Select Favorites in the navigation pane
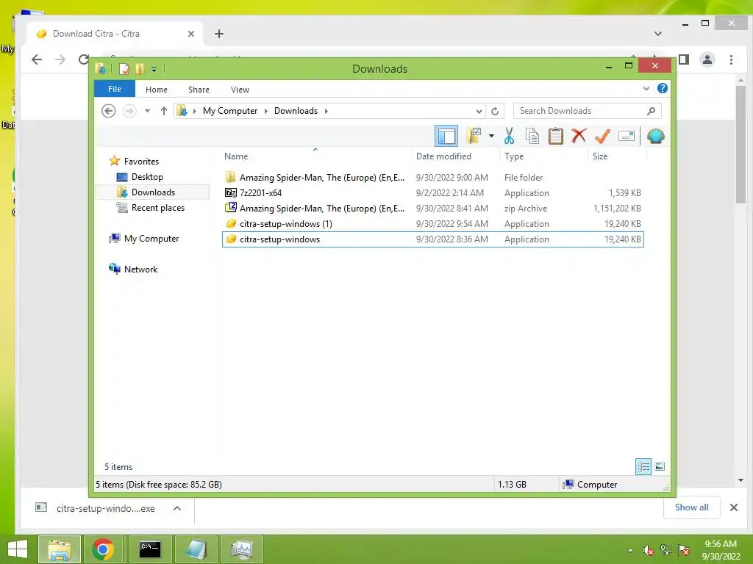 pyautogui.click(x=141, y=161)
